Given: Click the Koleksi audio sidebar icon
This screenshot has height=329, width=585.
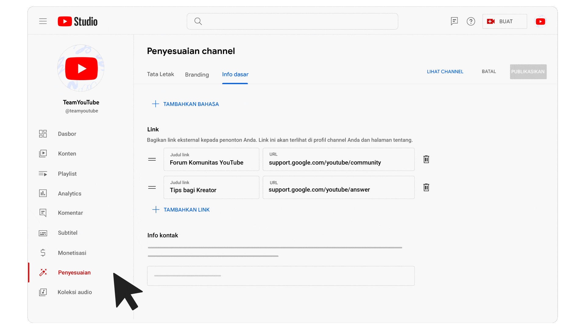Looking at the screenshot, I should 43,292.
